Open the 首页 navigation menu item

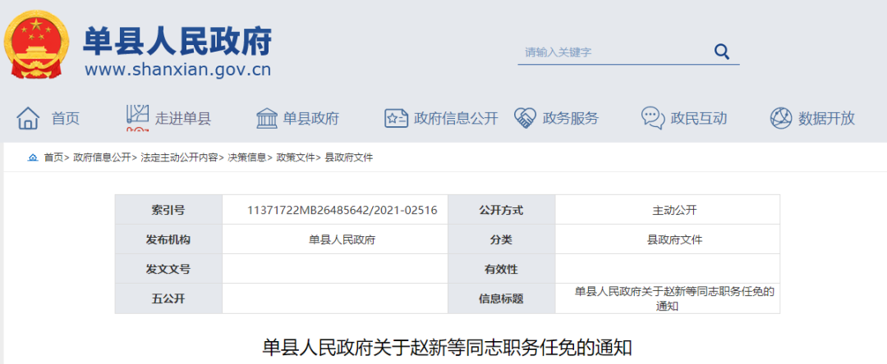(66, 119)
